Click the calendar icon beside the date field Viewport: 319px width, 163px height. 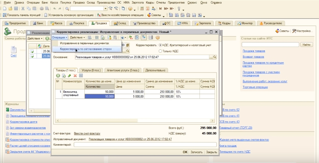128,45
